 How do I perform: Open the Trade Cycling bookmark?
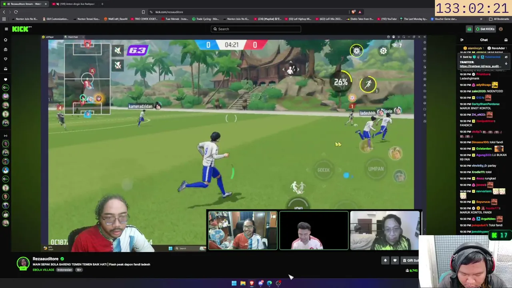click(205, 19)
